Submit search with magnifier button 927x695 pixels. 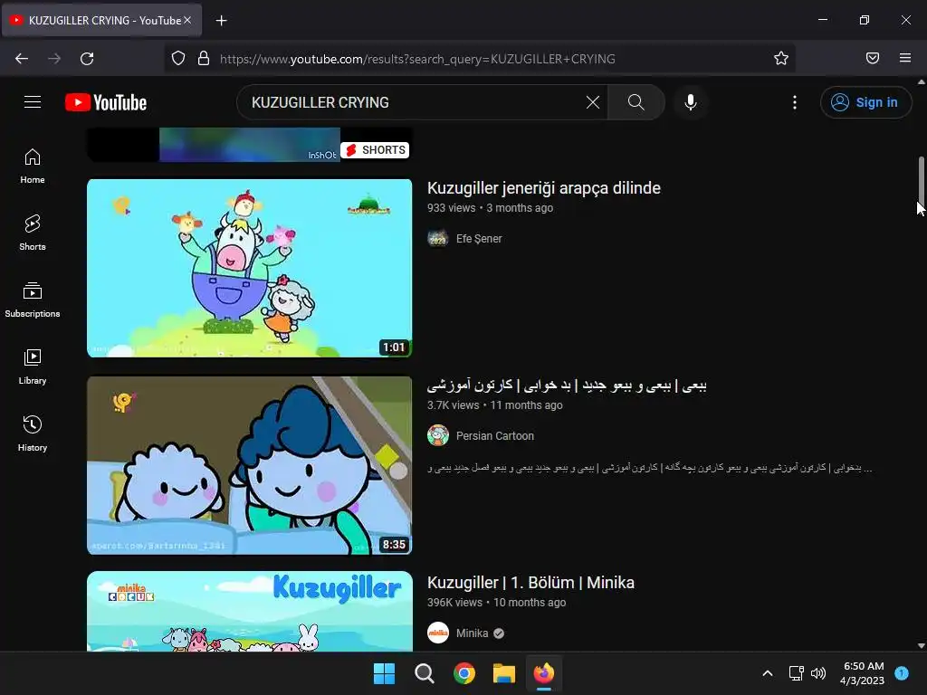(636, 102)
